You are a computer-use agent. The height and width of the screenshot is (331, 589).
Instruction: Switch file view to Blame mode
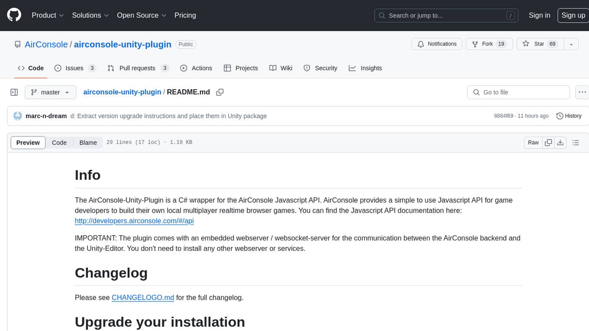coord(88,143)
